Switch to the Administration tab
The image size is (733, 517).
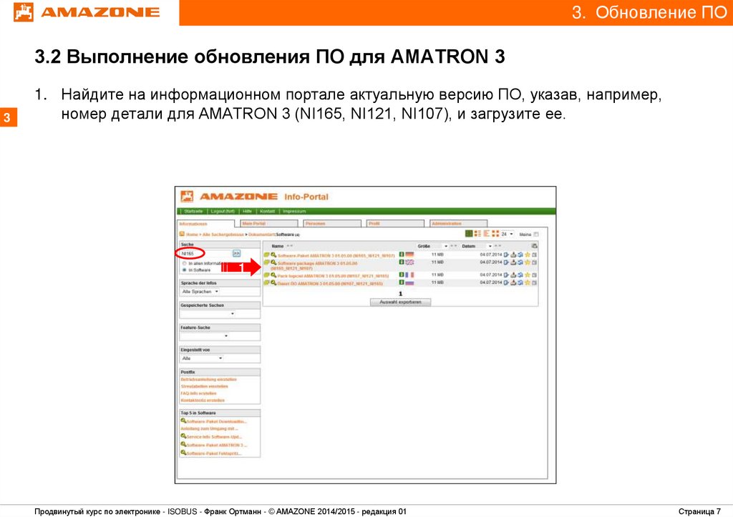[x=458, y=224]
